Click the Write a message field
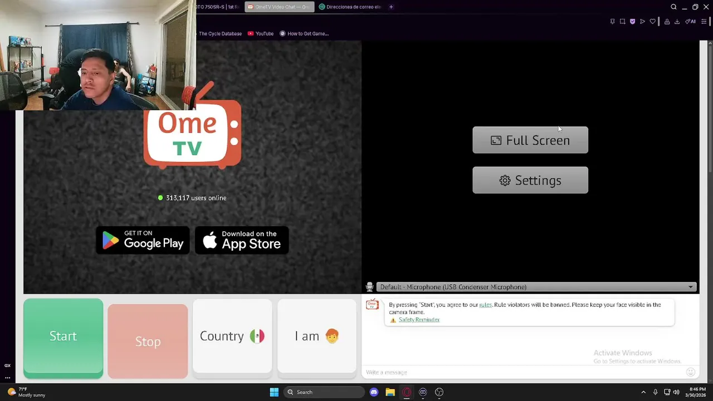The width and height of the screenshot is (713, 401). click(x=522, y=372)
